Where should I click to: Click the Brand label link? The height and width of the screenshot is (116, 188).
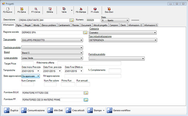tap(7, 52)
